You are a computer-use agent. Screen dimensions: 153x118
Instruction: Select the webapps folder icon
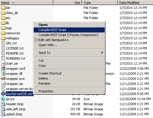coord(3,38)
